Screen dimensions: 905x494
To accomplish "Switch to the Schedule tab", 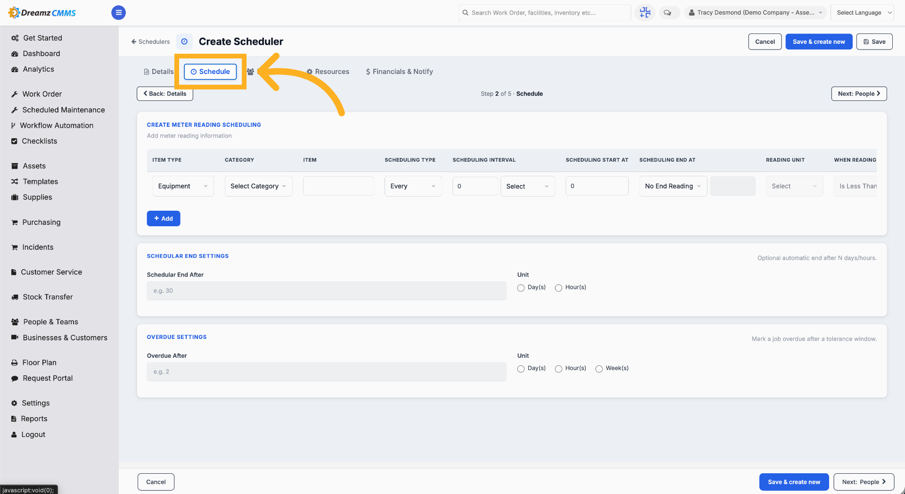I will [210, 72].
